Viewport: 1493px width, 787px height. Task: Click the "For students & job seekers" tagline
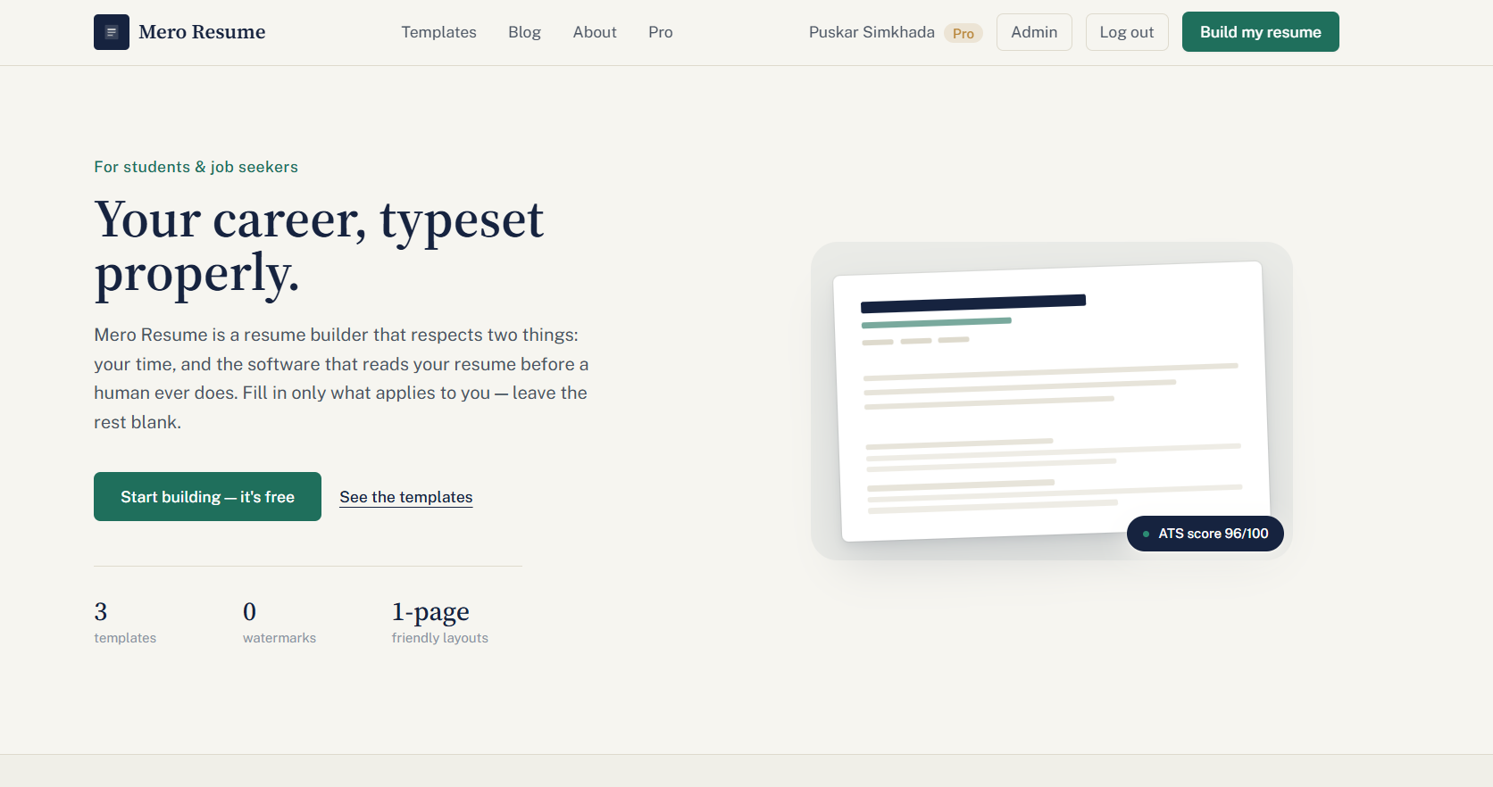[196, 167]
